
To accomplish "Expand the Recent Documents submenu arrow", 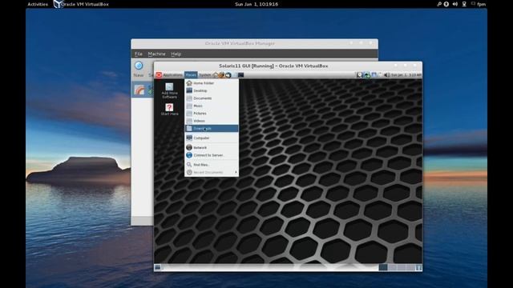I will point(236,173).
